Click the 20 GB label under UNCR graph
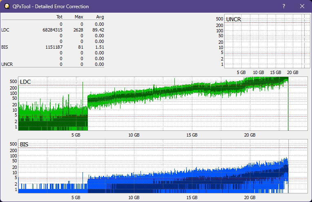The width and height of the screenshot is (312, 202). pos(292,72)
